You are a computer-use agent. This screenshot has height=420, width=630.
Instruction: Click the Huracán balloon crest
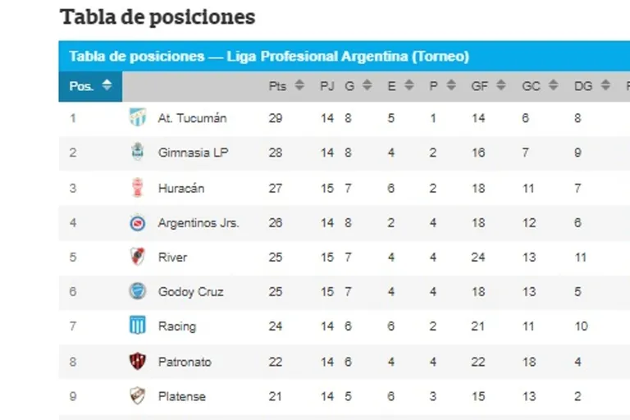[138, 187]
